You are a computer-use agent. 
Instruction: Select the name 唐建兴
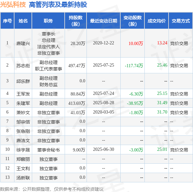[23, 43]
